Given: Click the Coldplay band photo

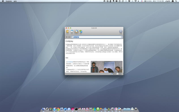Looking at the screenshot, I should pos(107,67).
